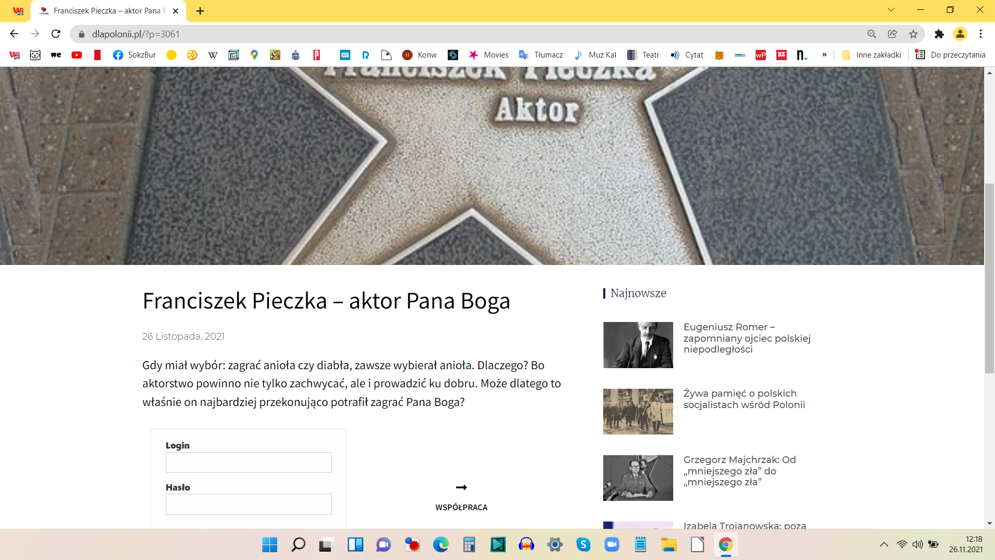Open YouTube bookmark icon
Image resolution: width=995 pixels, height=560 pixels.
[x=77, y=55]
